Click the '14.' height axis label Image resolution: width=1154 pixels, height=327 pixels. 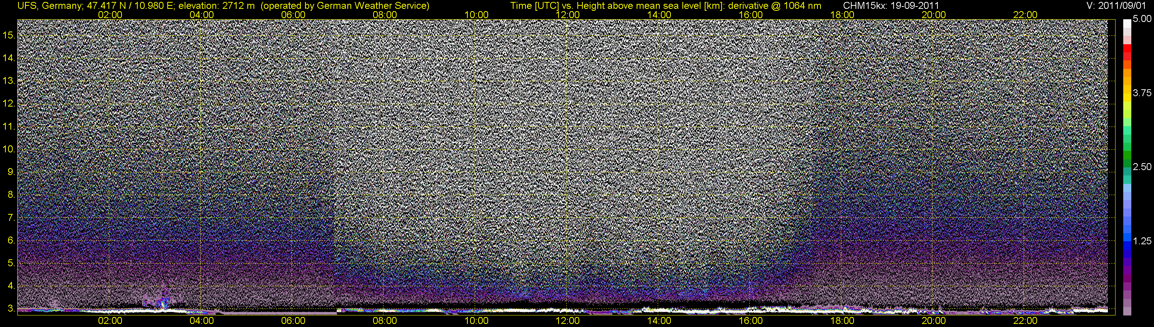(9, 58)
